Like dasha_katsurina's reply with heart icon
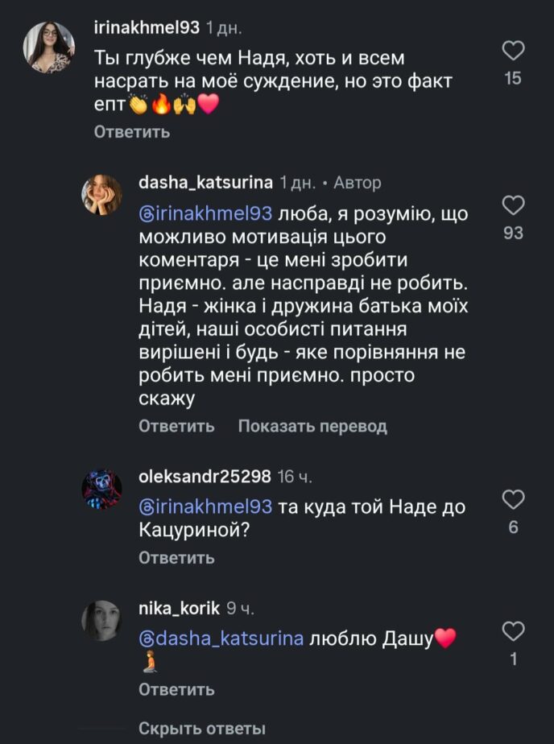The height and width of the screenshot is (744, 554). [513, 206]
